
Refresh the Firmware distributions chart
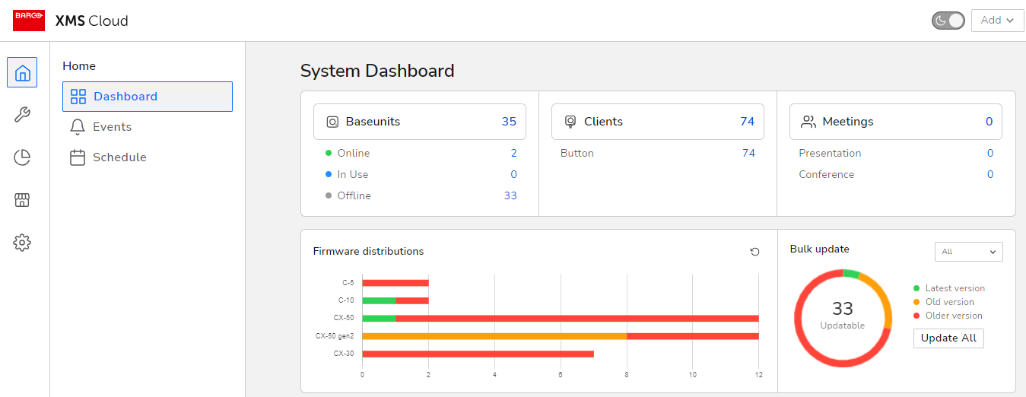754,252
